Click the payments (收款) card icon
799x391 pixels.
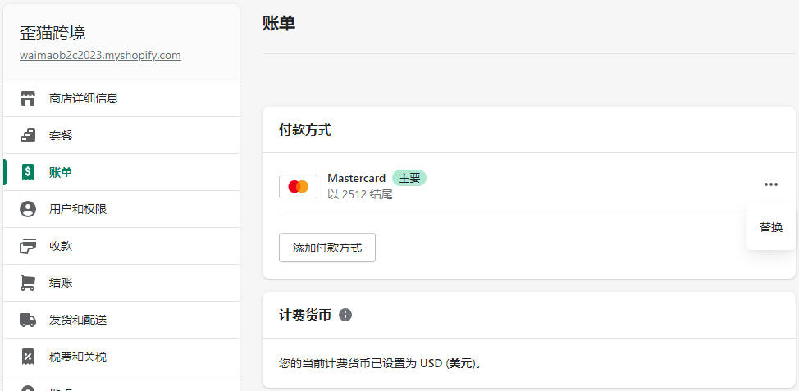[x=28, y=246]
